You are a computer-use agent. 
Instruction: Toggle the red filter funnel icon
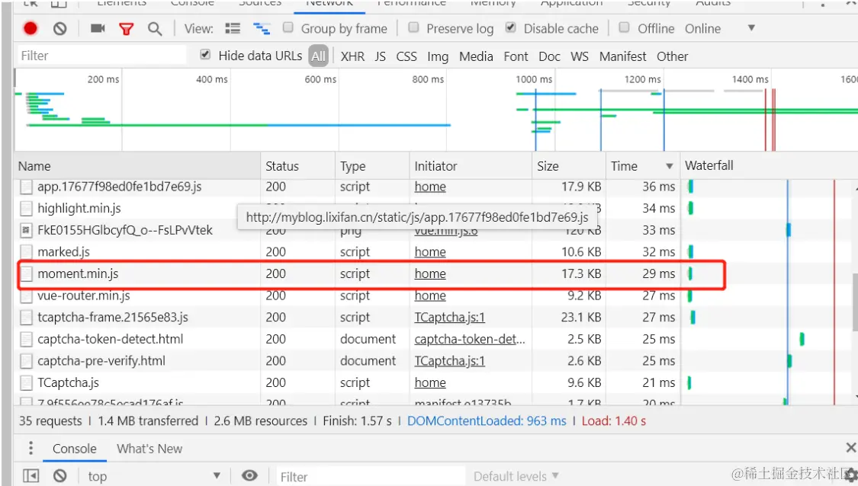tap(127, 29)
